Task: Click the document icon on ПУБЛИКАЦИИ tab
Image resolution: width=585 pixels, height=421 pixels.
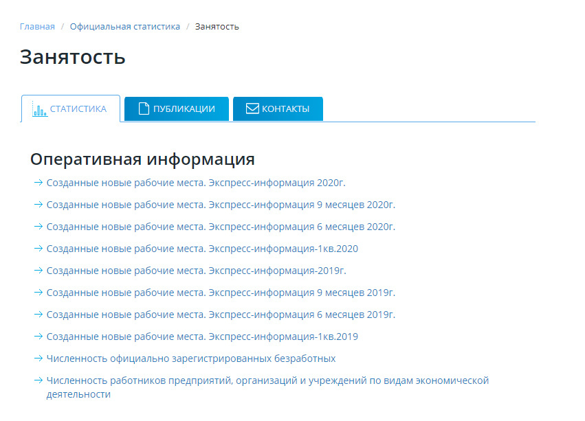Action: (x=142, y=108)
